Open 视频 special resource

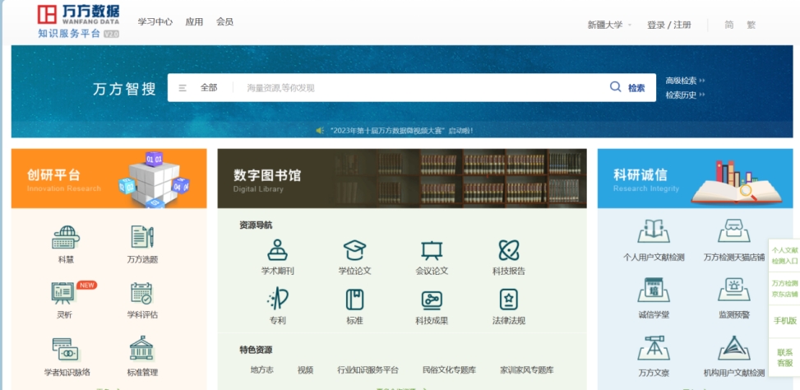point(305,370)
